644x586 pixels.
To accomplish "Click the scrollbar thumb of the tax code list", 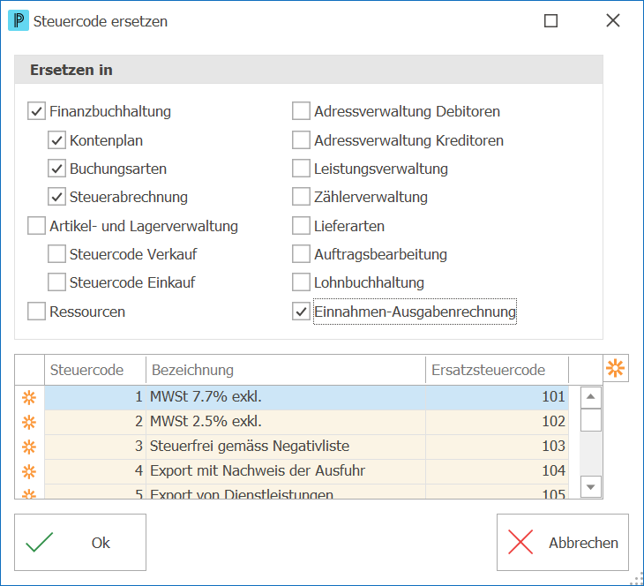I will click(x=590, y=420).
